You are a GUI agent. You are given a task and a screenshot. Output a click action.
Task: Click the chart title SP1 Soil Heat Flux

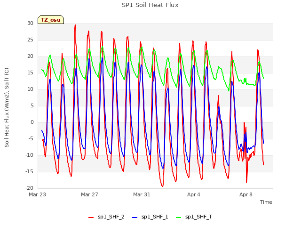click(150, 5)
